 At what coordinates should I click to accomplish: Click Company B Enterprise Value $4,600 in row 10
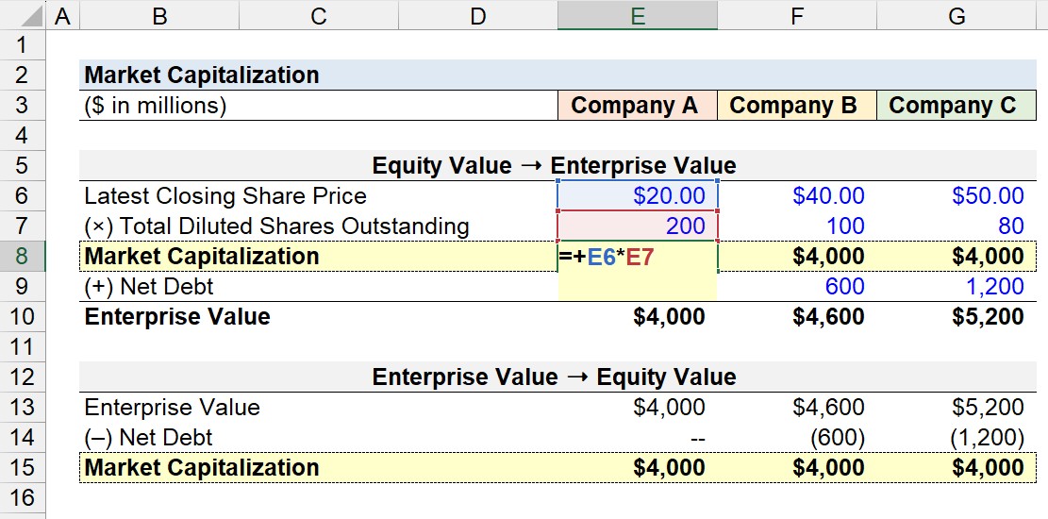coord(797,316)
